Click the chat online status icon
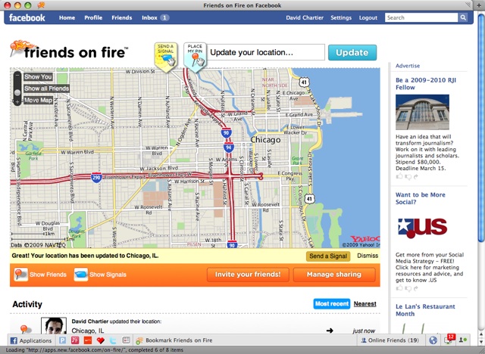 point(463,340)
